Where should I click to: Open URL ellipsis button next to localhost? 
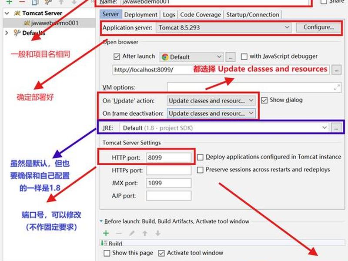(x=336, y=70)
